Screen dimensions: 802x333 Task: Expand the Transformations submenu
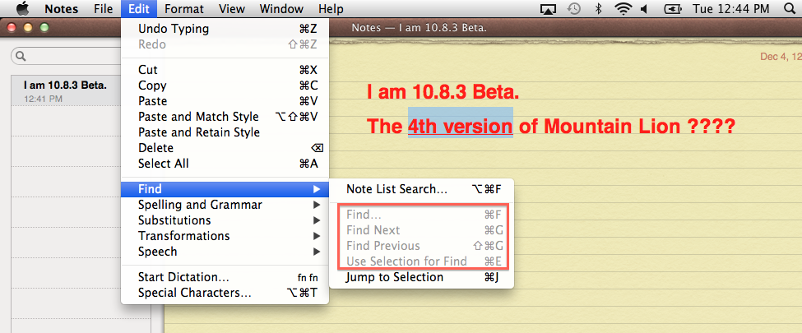(225, 236)
